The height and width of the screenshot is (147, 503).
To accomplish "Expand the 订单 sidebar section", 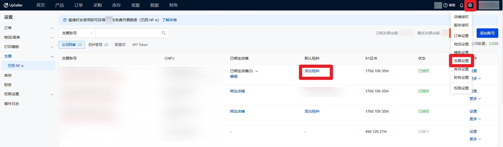I will click(x=52, y=28).
